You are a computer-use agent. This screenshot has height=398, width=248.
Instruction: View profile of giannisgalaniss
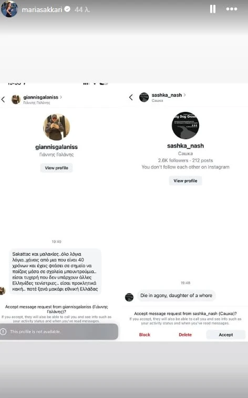[x=56, y=168]
